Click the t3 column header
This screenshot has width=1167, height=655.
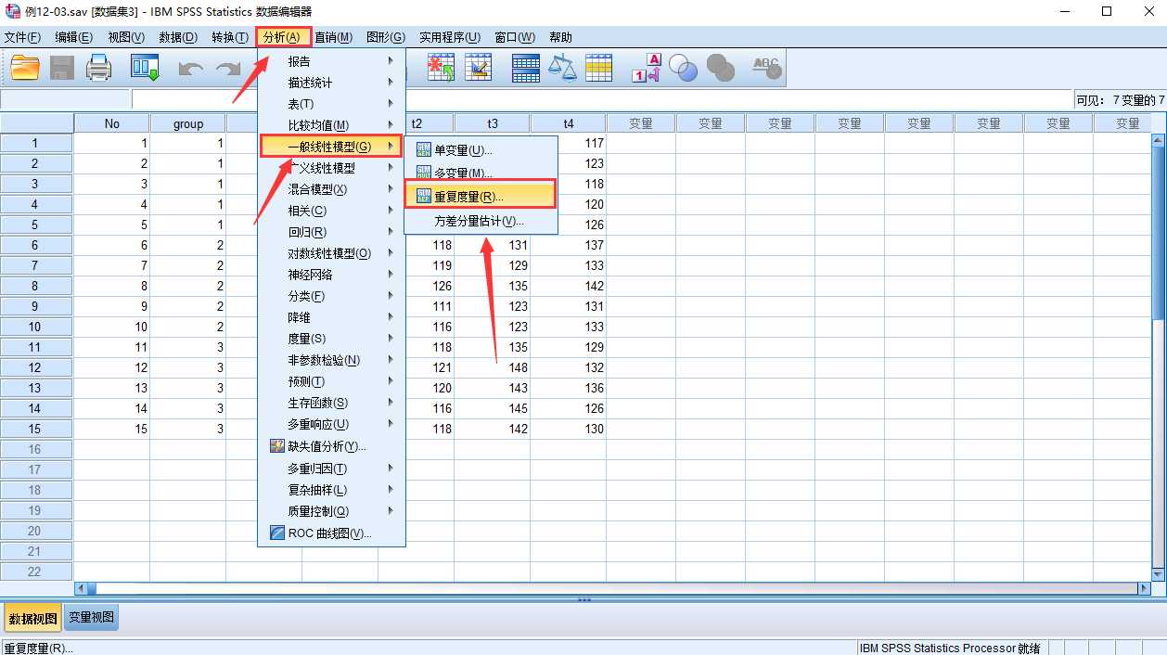[493, 123]
